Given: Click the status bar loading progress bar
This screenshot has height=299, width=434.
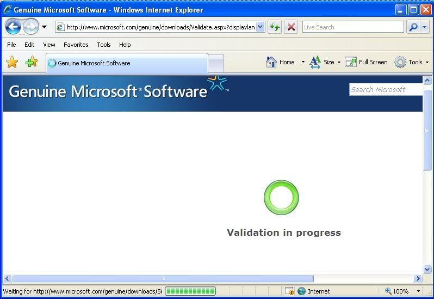Looking at the screenshot, I should 190,291.
